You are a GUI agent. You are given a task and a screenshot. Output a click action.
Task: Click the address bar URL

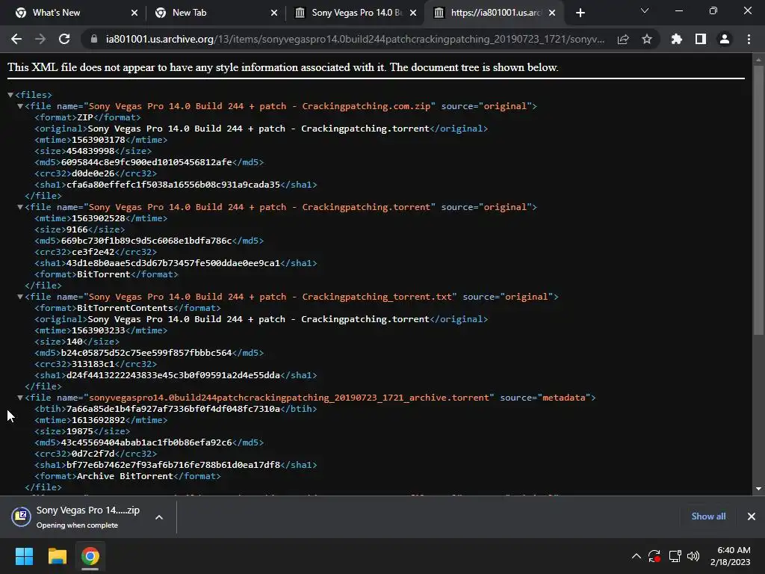pyautogui.click(x=355, y=39)
